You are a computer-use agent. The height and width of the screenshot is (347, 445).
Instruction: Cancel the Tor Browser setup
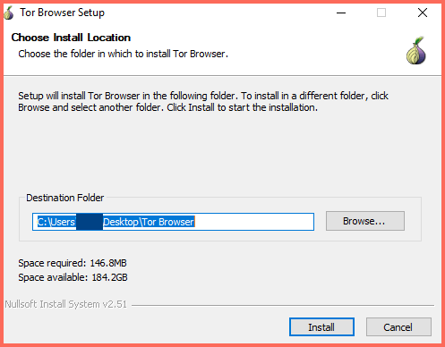[x=398, y=327]
